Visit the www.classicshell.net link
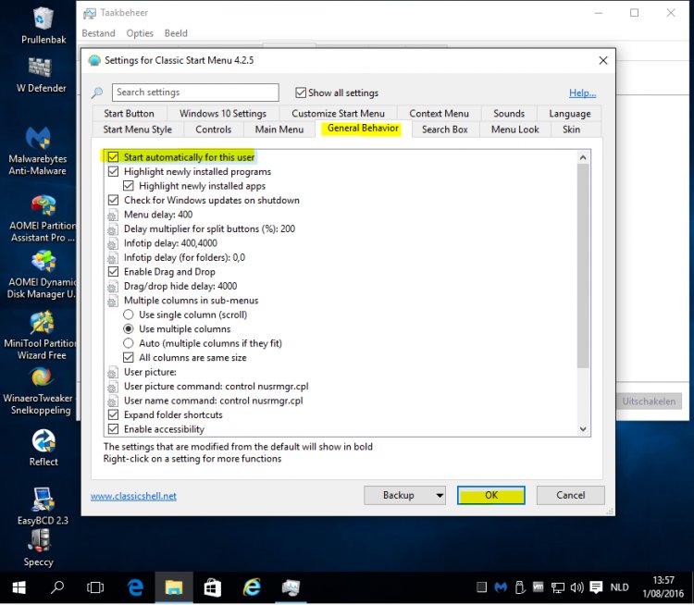Viewport: 694px width, 605px height. 133,496
